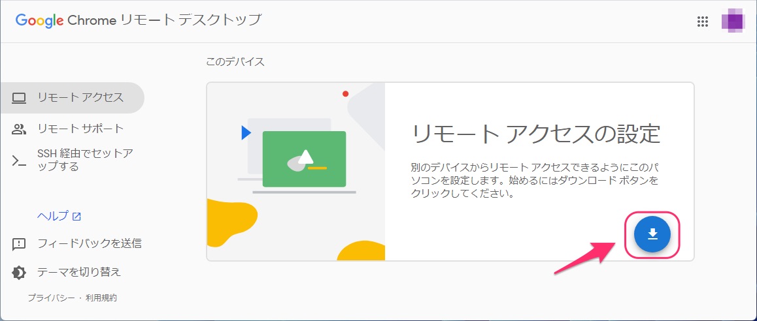This screenshot has height=321, width=757.
Task: Open the ヘルプ link
Action: pyautogui.click(x=59, y=216)
